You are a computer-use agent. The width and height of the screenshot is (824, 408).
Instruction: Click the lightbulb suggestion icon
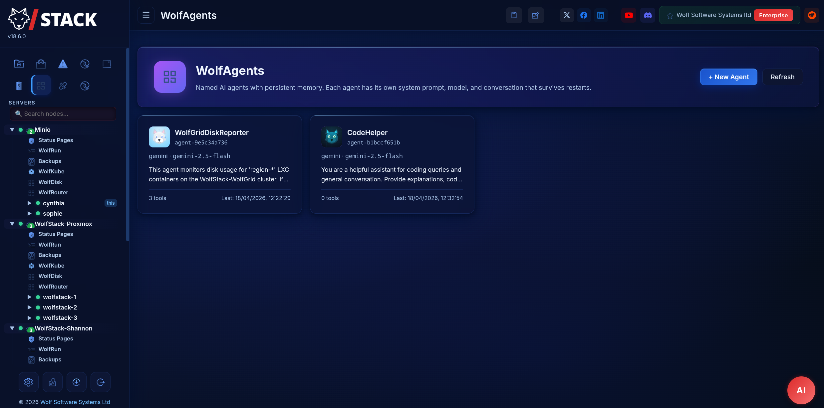[53, 382]
